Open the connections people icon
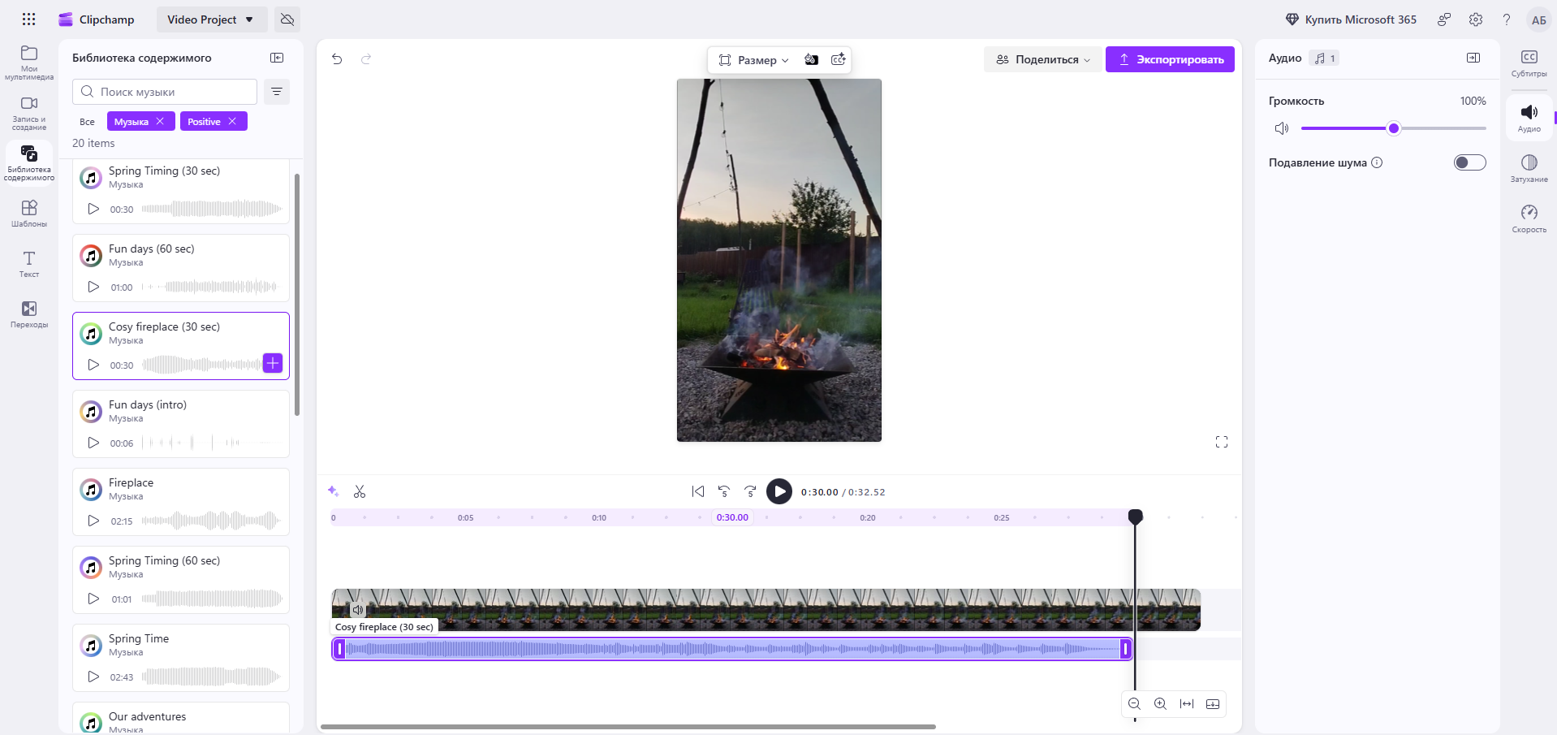The height and width of the screenshot is (735, 1557). click(1444, 19)
